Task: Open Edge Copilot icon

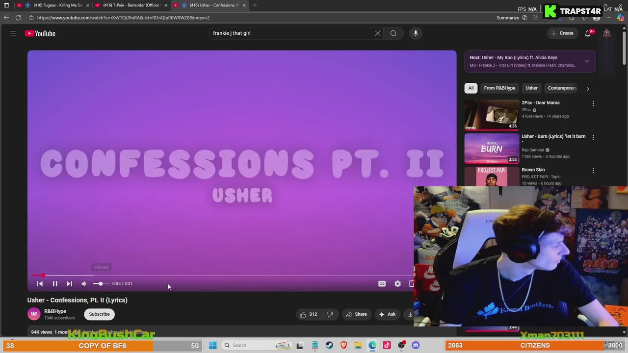Action: [621, 18]
